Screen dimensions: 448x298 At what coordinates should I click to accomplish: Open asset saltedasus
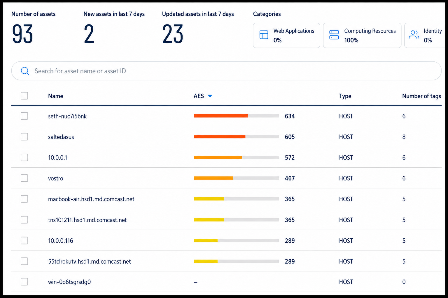[61, 137]
